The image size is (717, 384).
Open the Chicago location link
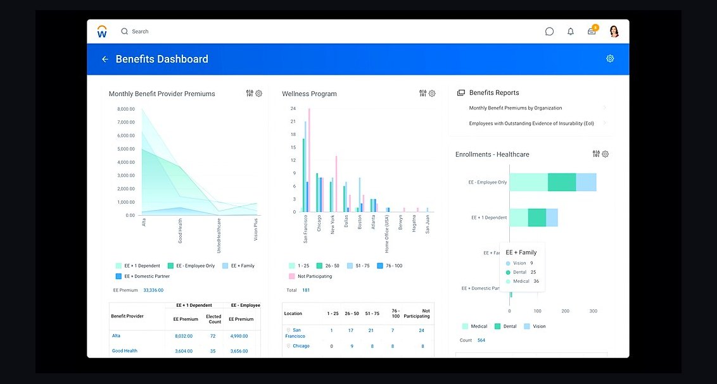(301, 346)
